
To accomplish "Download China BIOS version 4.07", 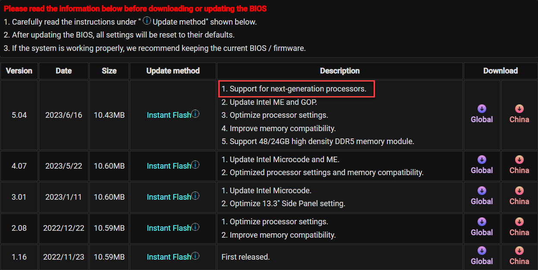I will point(519,160).
